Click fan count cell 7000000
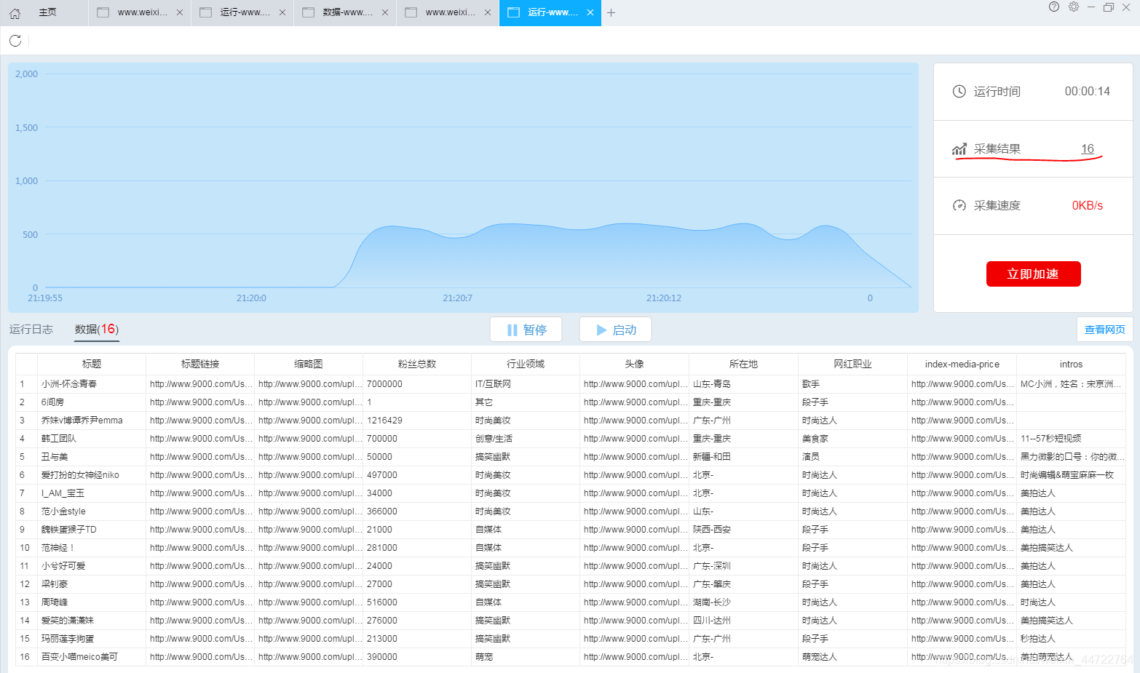Screen dimensions: 1140x673 [417, 384]
